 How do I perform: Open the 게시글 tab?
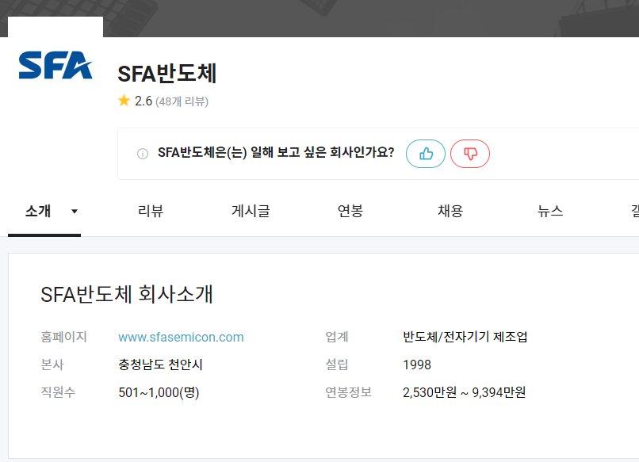251,211
